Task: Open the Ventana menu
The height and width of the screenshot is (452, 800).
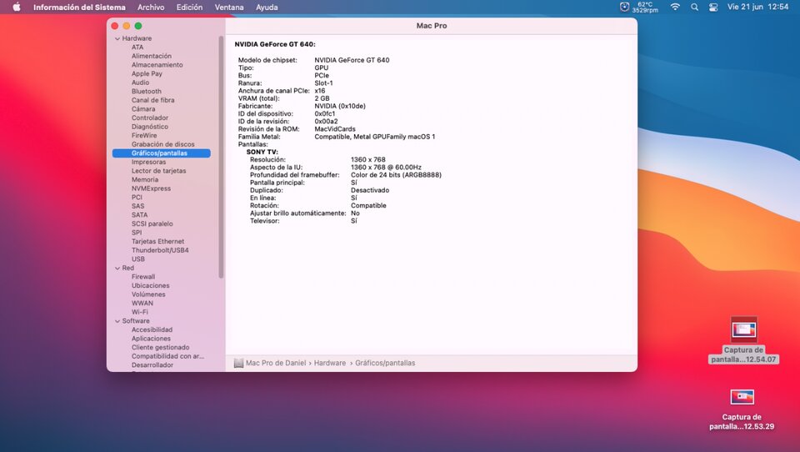Action: (x=229, y=7)
